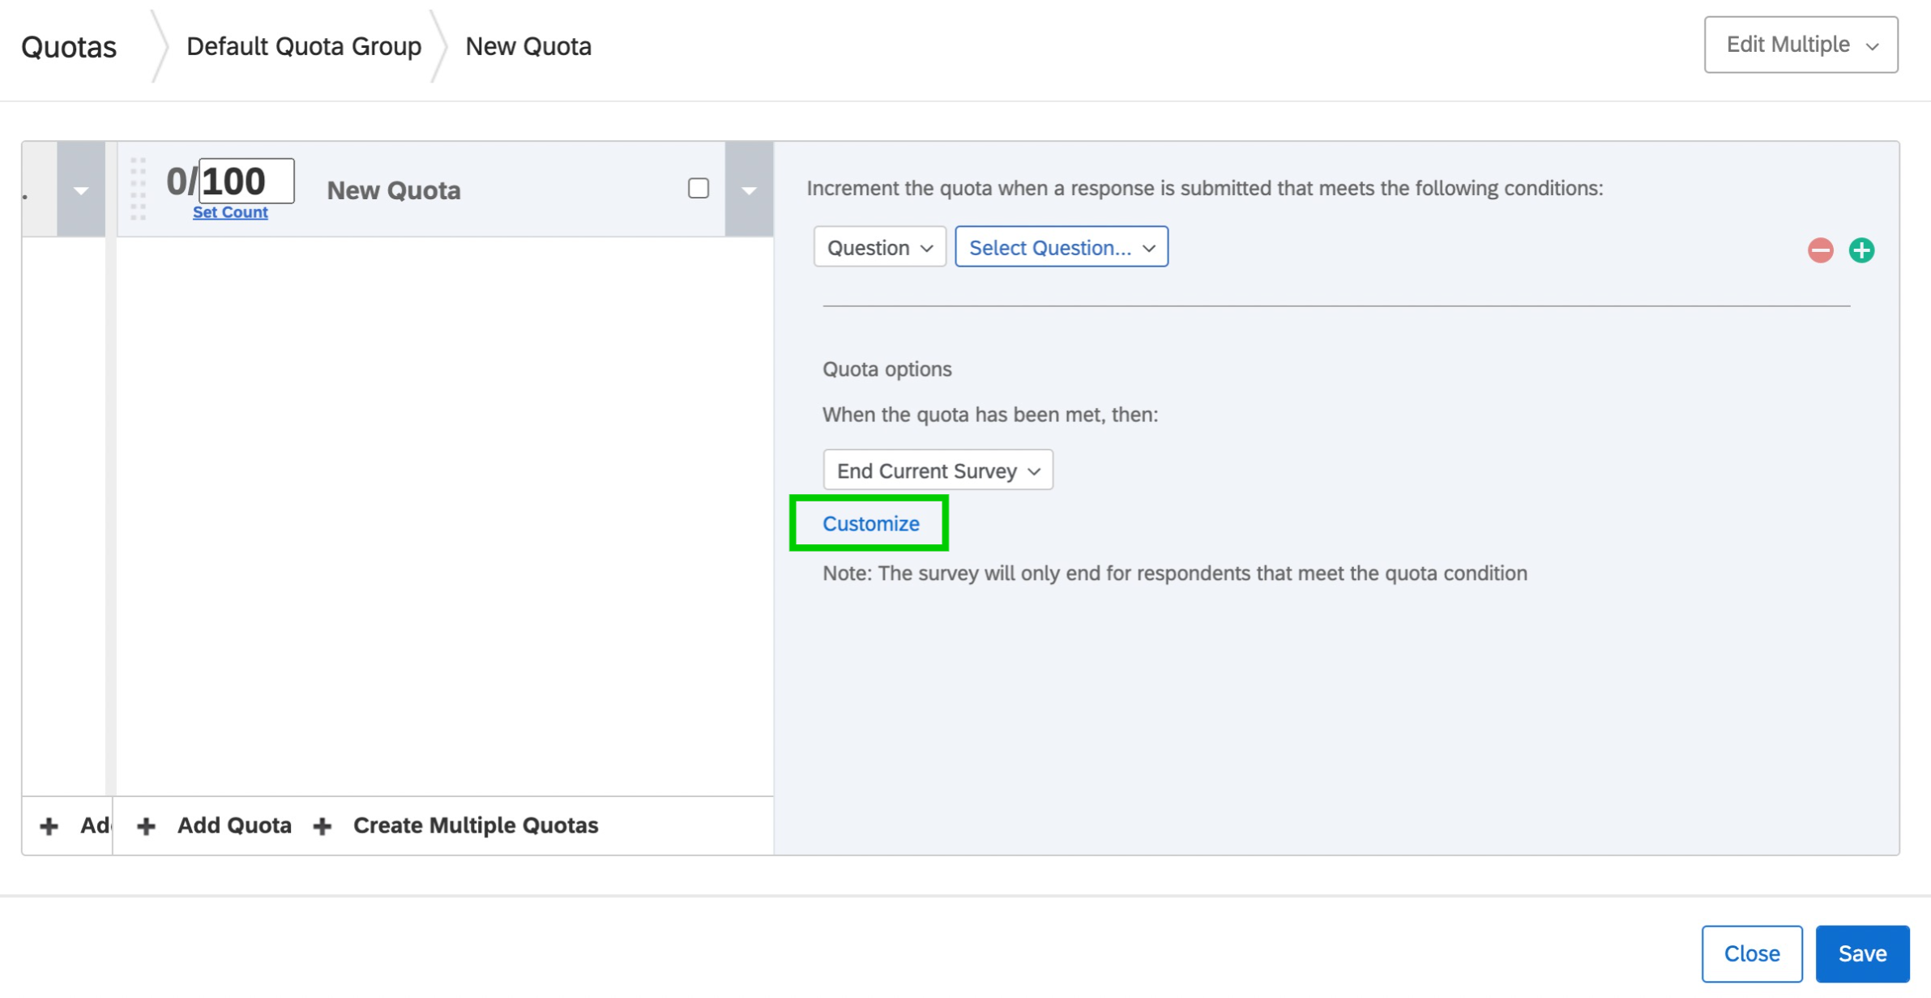Open the Question condition type dropdown

(878, 247)
